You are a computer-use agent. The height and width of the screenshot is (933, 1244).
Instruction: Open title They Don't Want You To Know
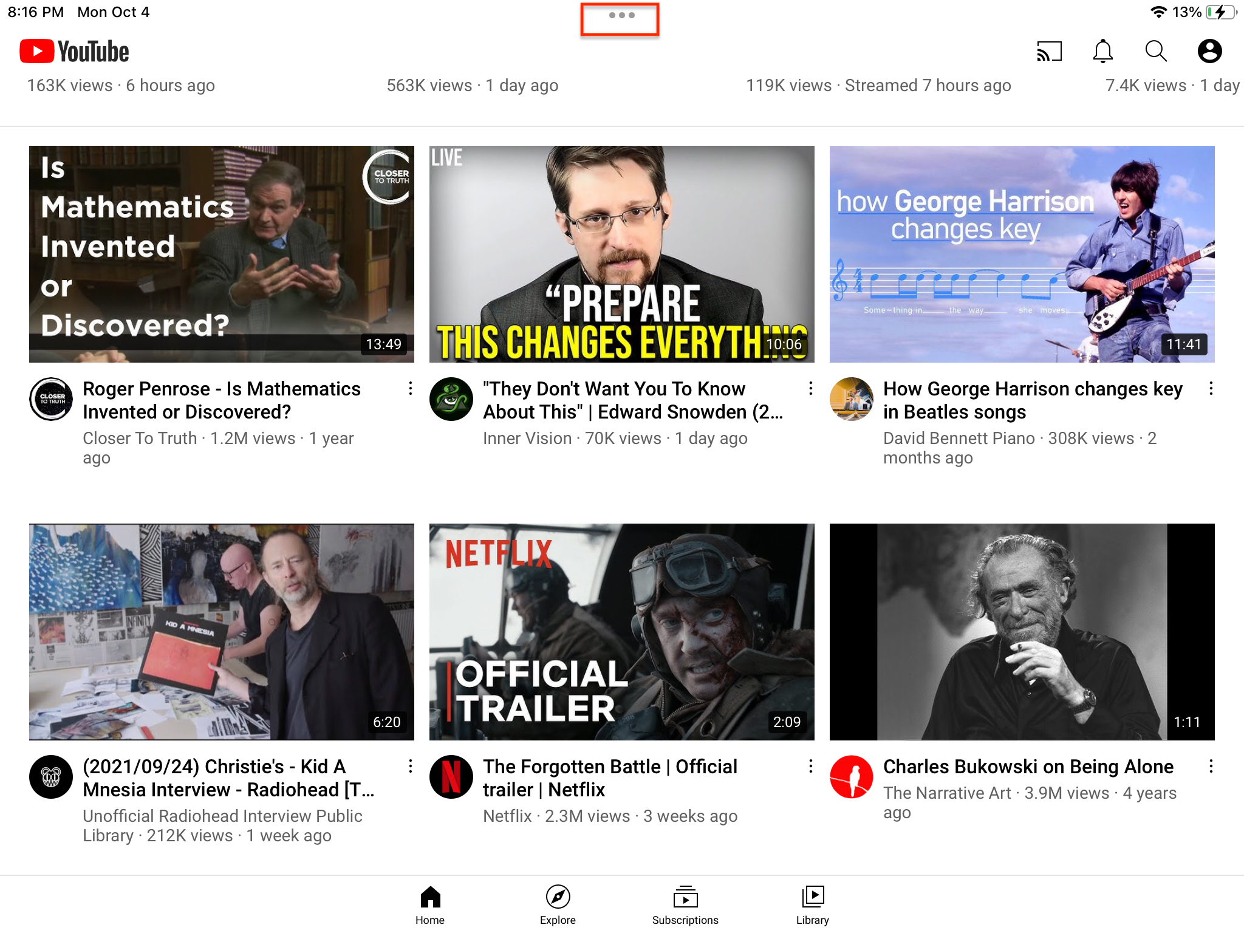(633, 400)
